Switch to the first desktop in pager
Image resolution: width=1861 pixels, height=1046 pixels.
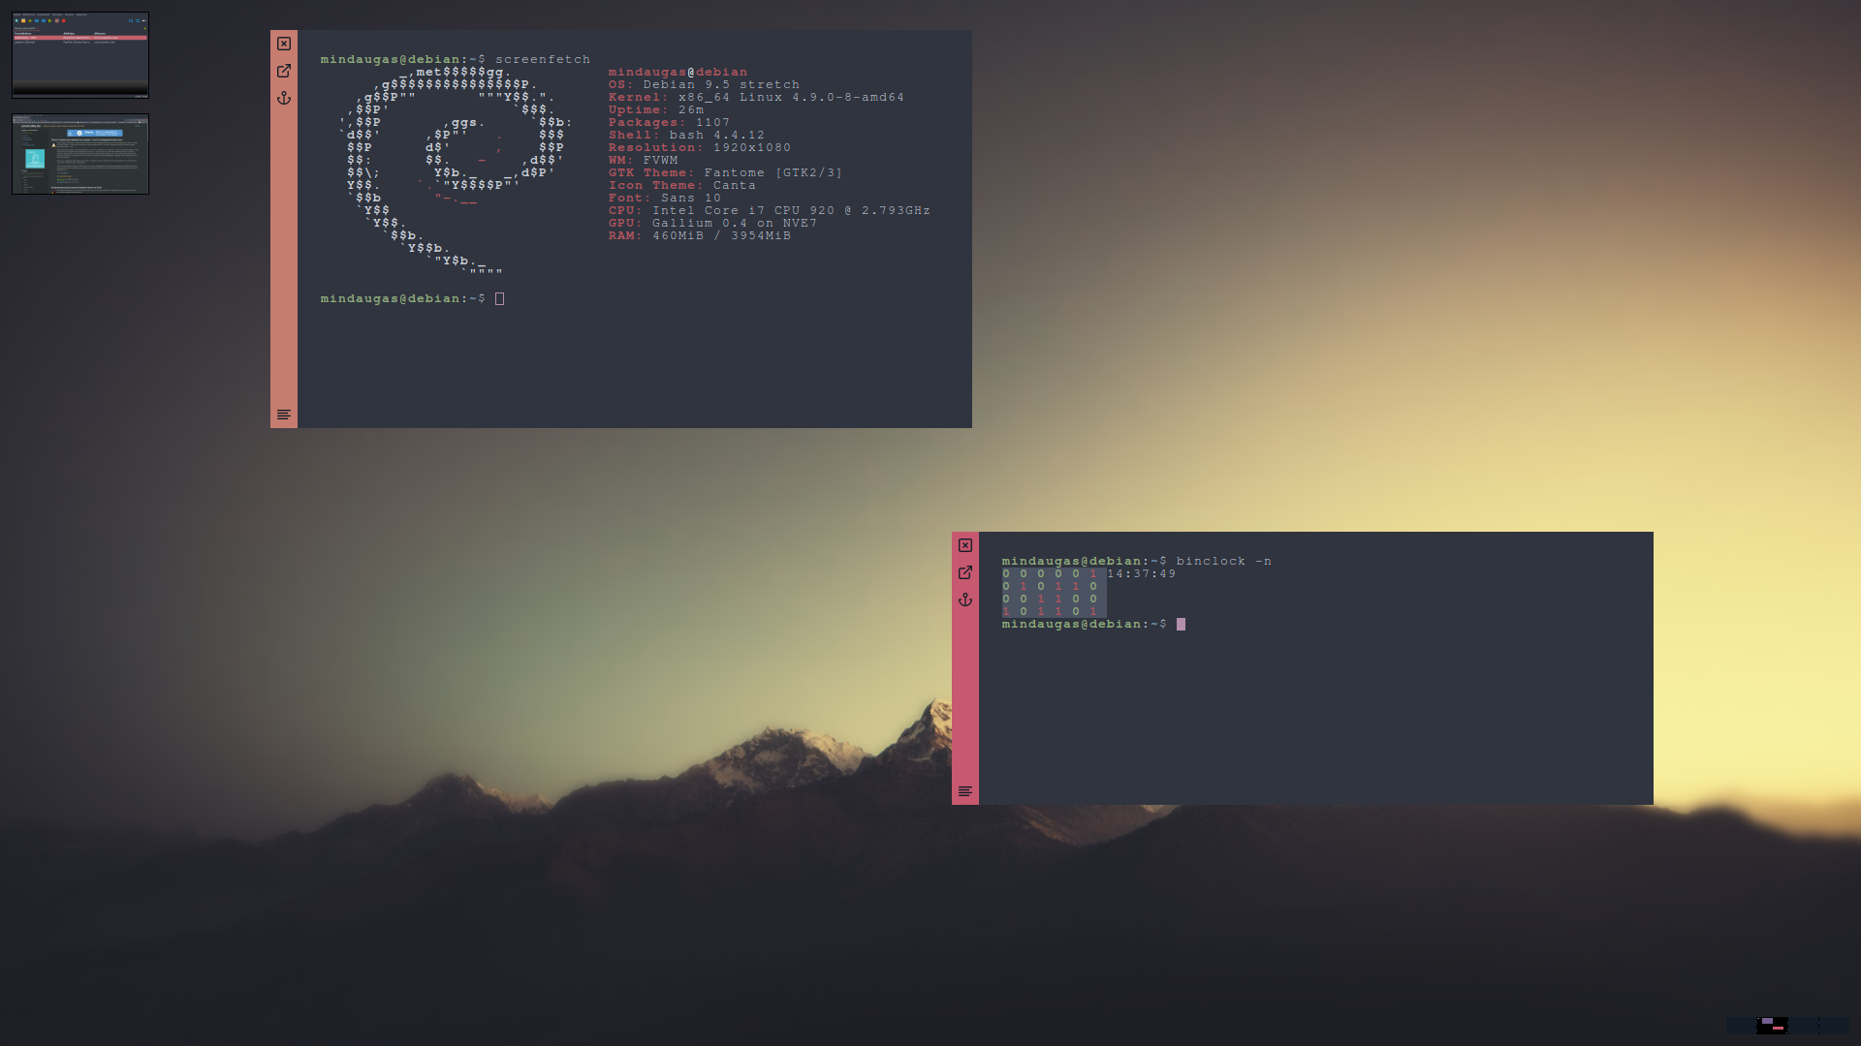tap(1741, 1026)
